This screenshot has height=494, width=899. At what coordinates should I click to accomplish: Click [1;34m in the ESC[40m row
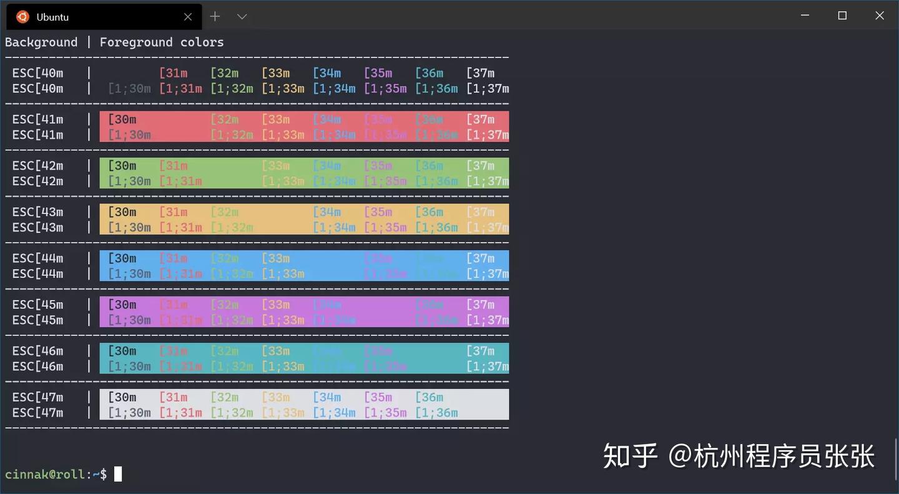[334, 89]
